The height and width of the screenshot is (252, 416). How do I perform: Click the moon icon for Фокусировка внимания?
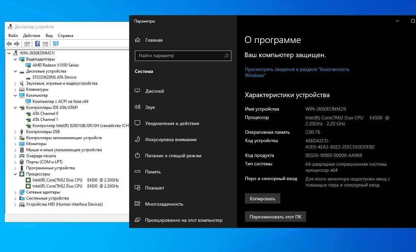[x=137, y=139]
